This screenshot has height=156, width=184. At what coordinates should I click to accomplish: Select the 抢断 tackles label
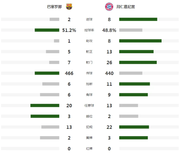click(x=89, y=84)
